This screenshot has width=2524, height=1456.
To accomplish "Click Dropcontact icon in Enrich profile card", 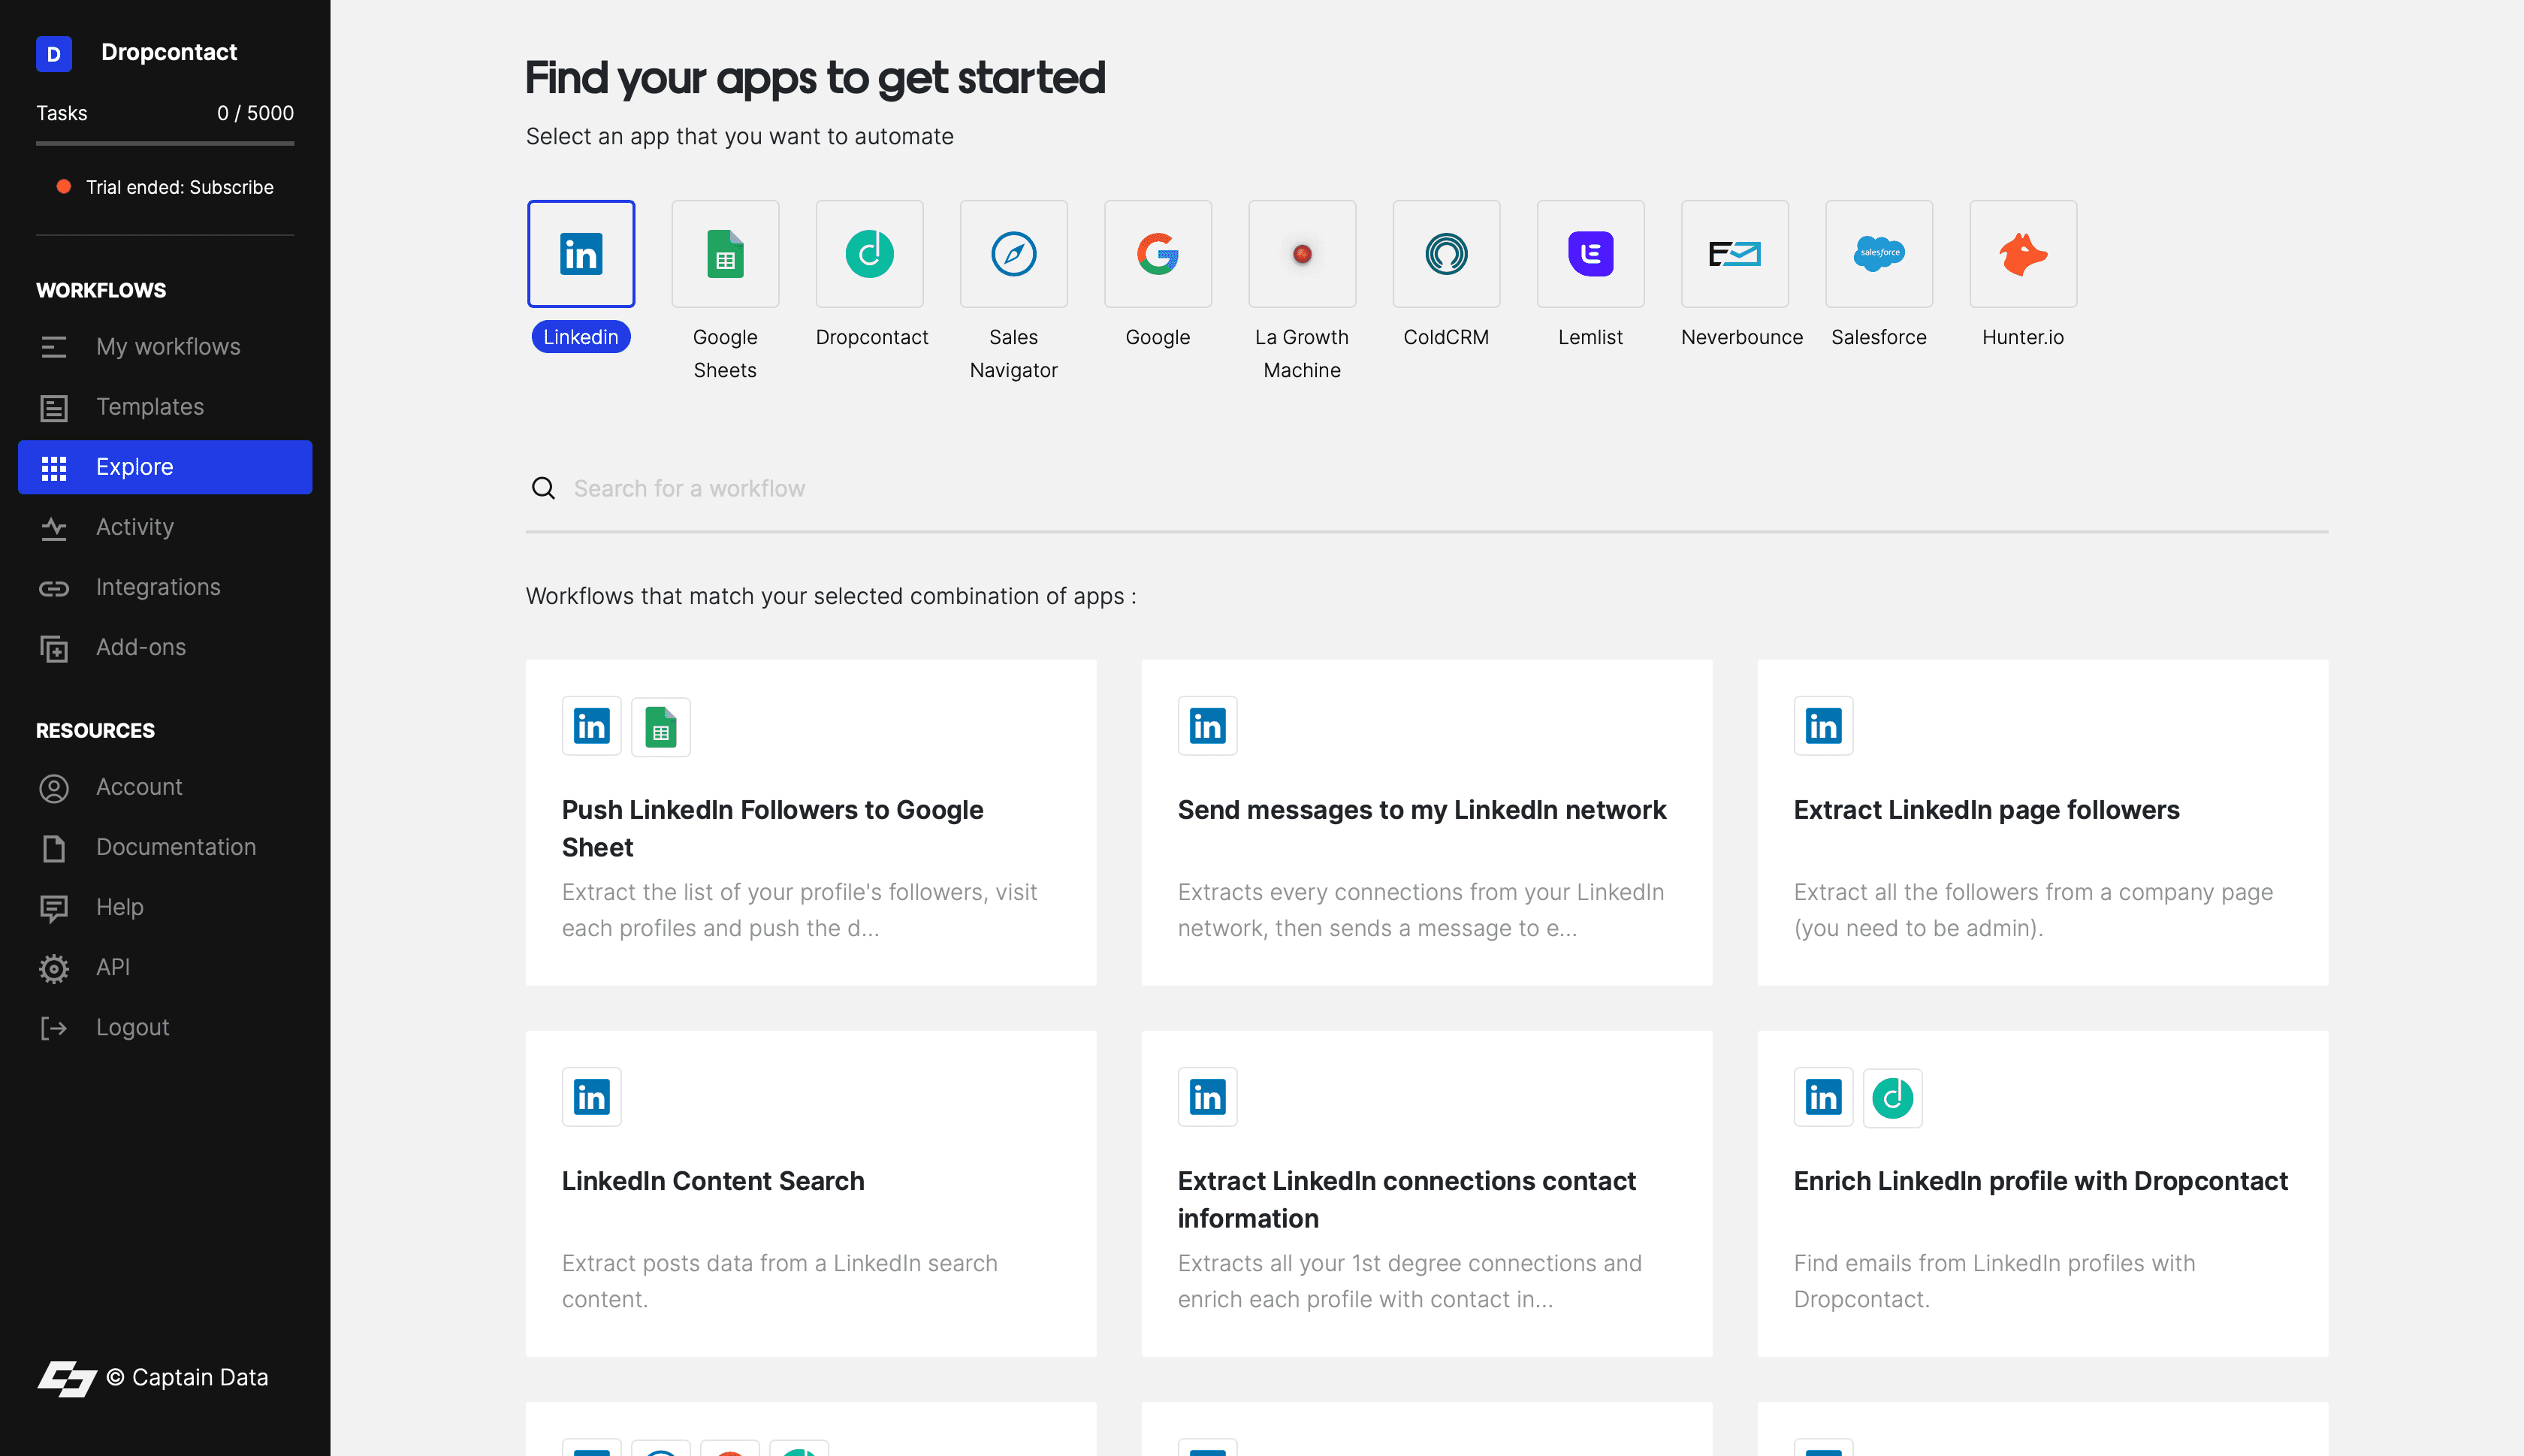I will coord(1892,1097).
